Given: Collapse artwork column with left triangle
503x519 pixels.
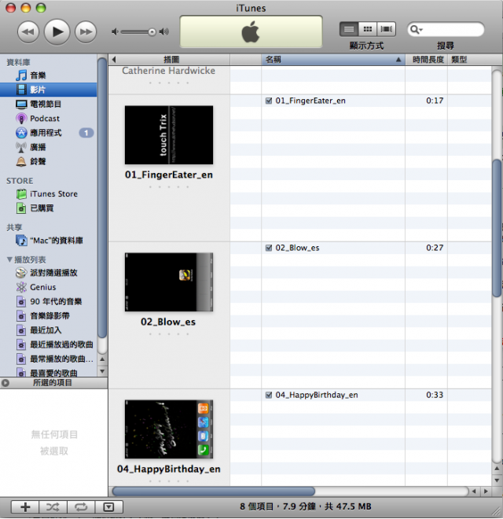Looking at the screenshot, I should coord(114,60).
